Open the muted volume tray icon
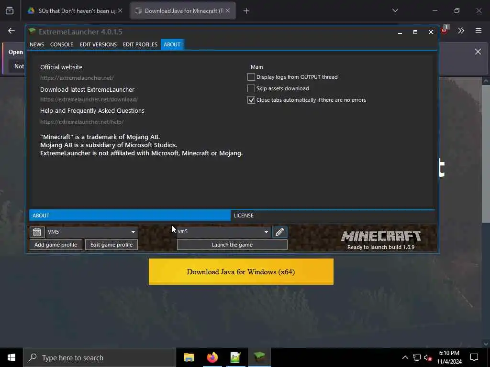490x367 pixels. tap(428, 357)
